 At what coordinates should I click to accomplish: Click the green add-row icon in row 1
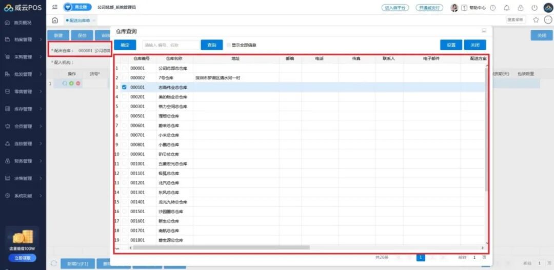tap(71, 83)
